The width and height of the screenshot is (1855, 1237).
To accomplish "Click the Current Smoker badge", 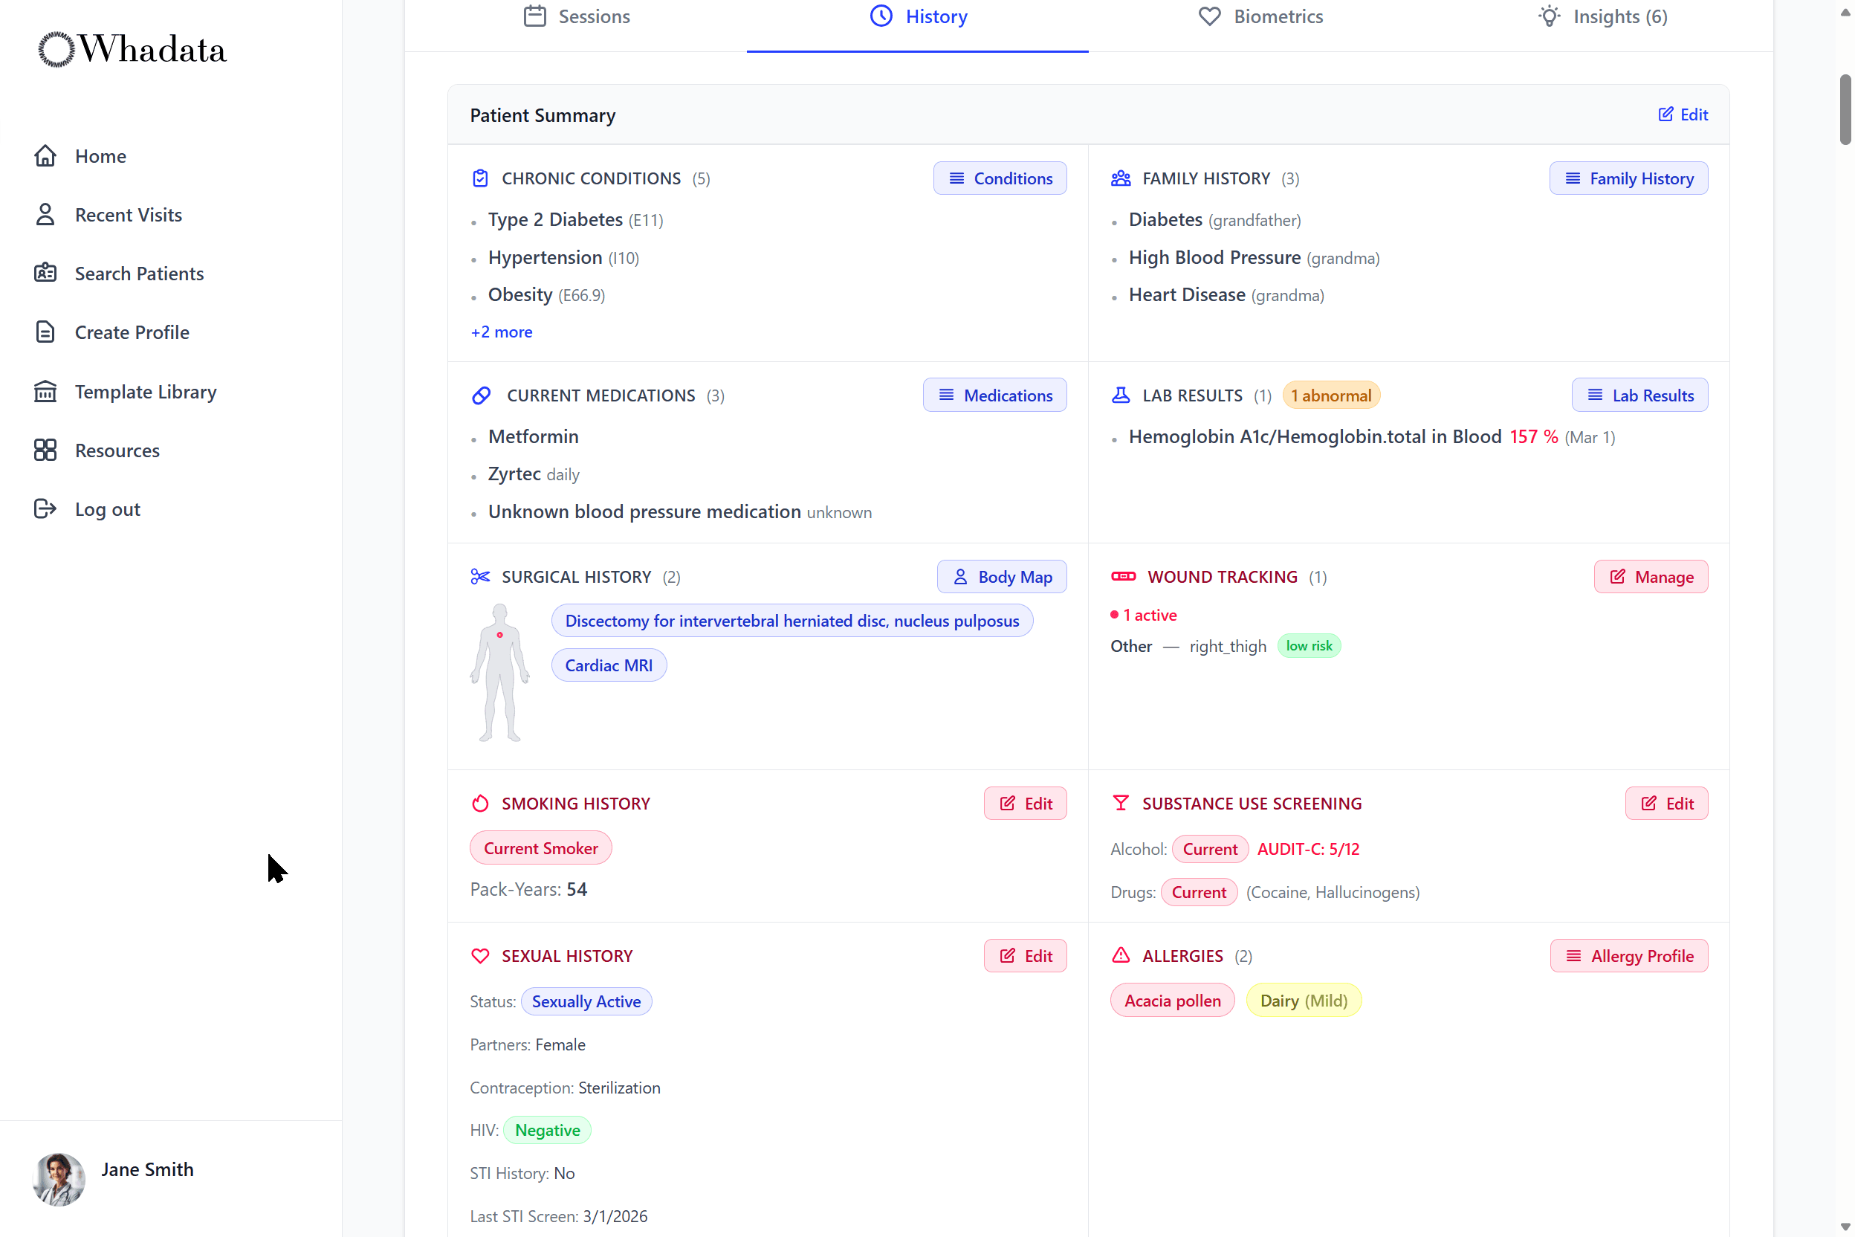I will (x=540, y=847).
